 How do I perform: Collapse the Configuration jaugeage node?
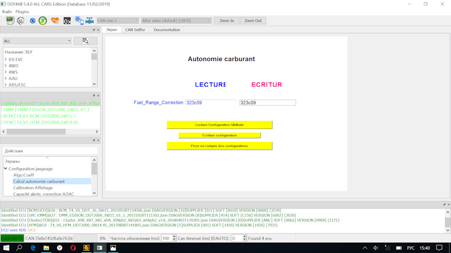pyautogui.click(x=6, y=169)
